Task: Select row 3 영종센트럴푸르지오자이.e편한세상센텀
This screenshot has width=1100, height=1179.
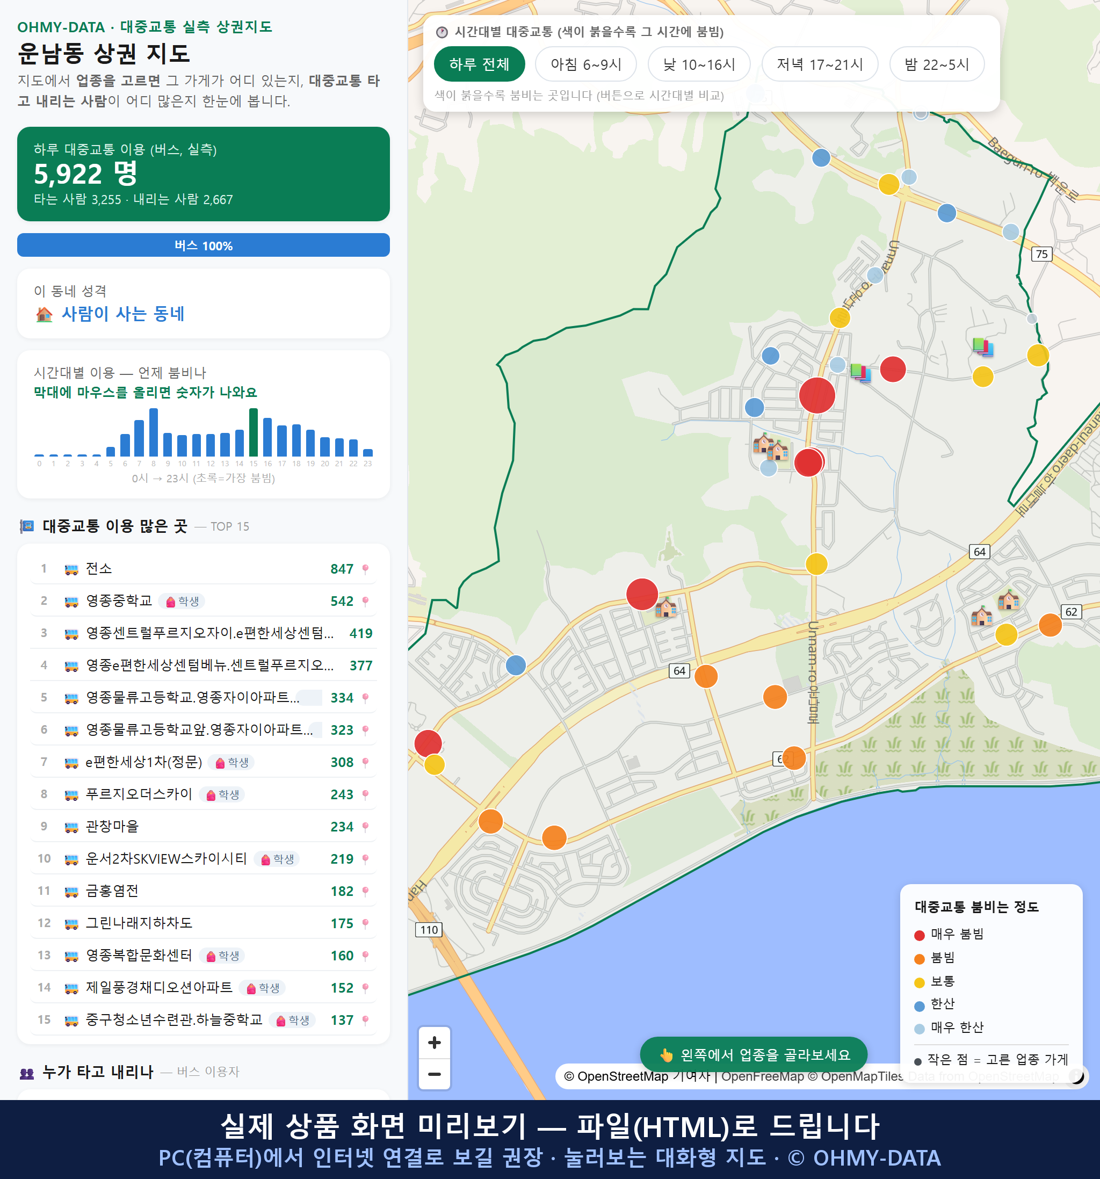Action: tap(204, 633)
